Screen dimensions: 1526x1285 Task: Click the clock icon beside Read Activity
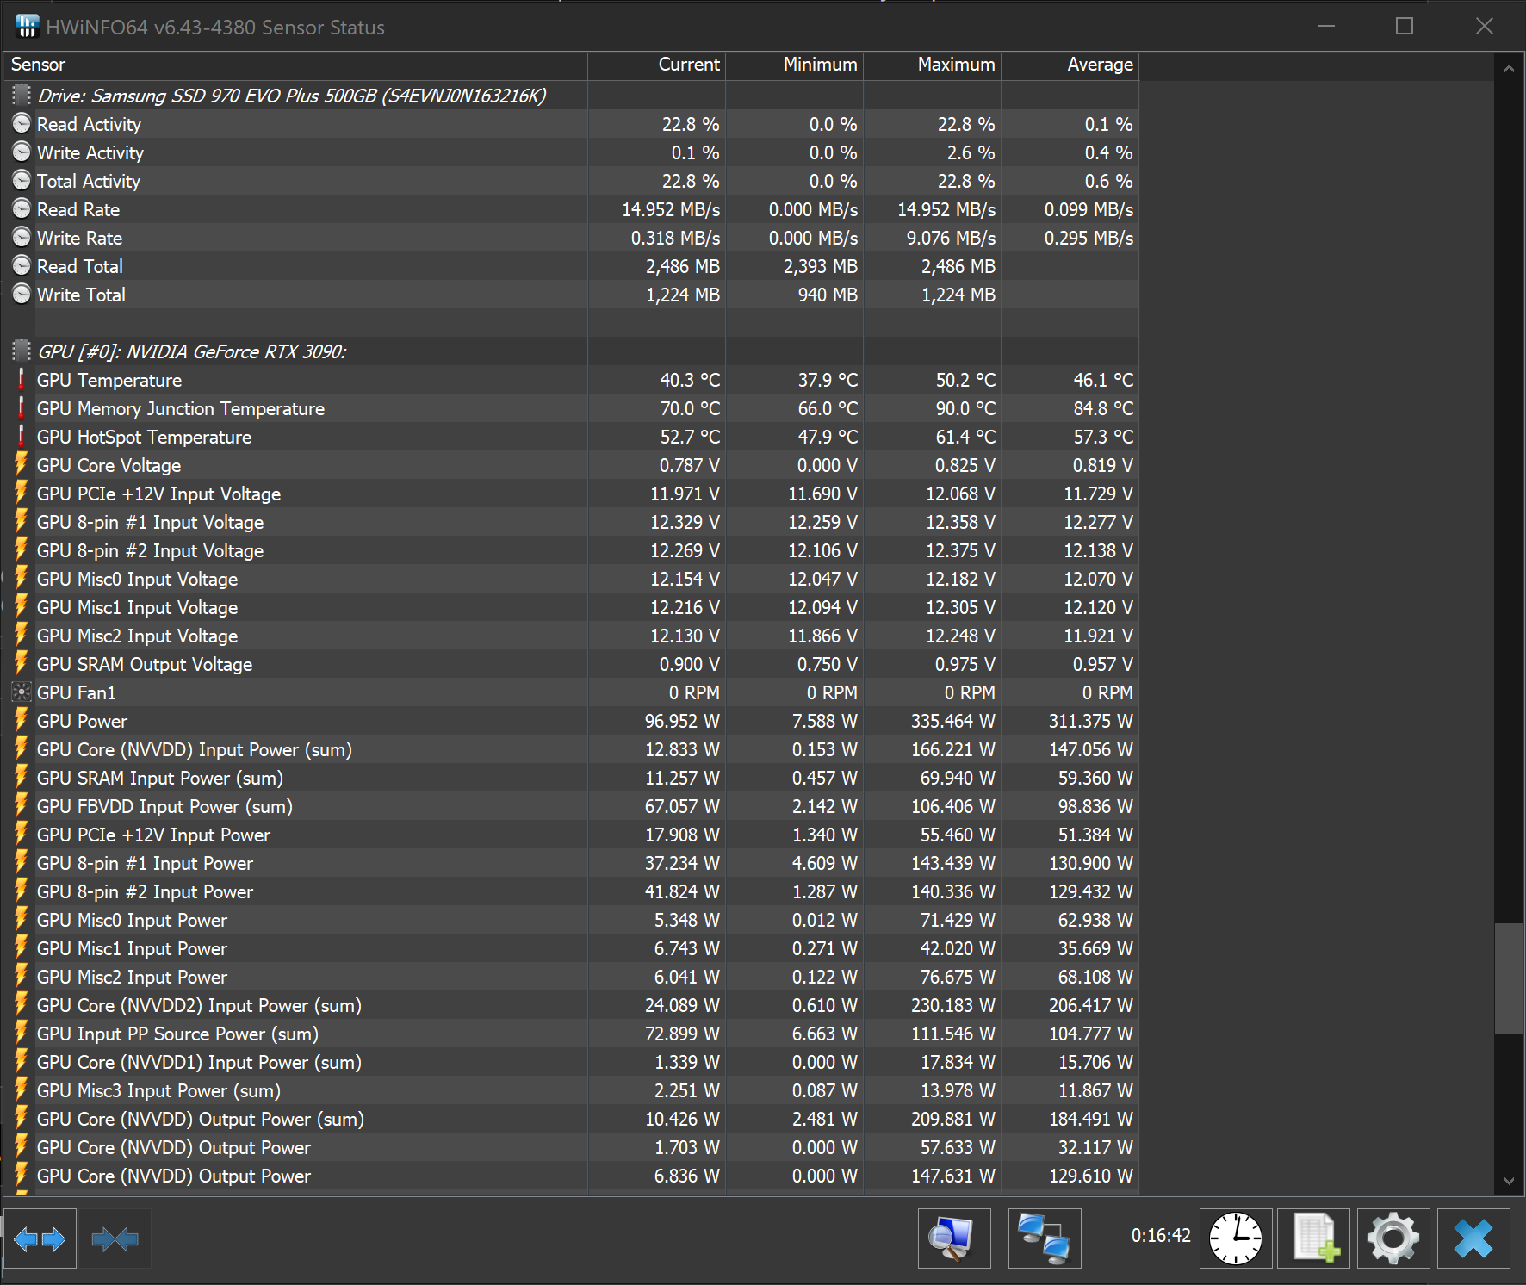(x=20, y=123)
